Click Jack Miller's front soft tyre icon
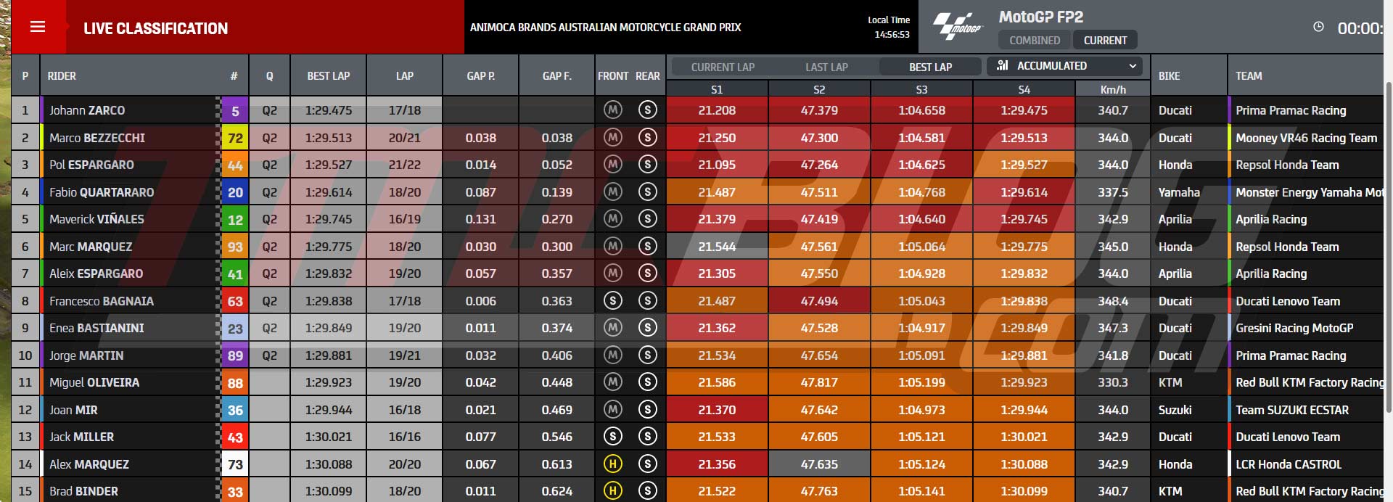Viewport: 1393px width, 502px height. tap(613, 437)
